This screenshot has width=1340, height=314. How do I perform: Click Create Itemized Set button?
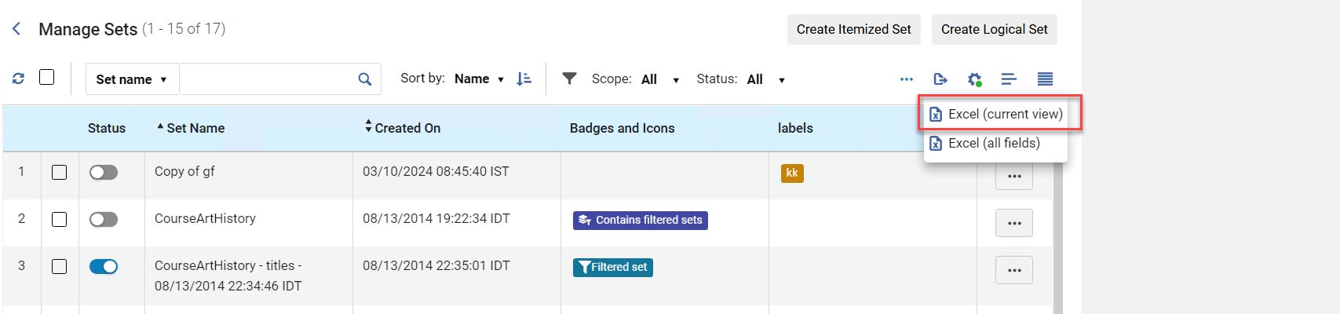click(854, 29)
